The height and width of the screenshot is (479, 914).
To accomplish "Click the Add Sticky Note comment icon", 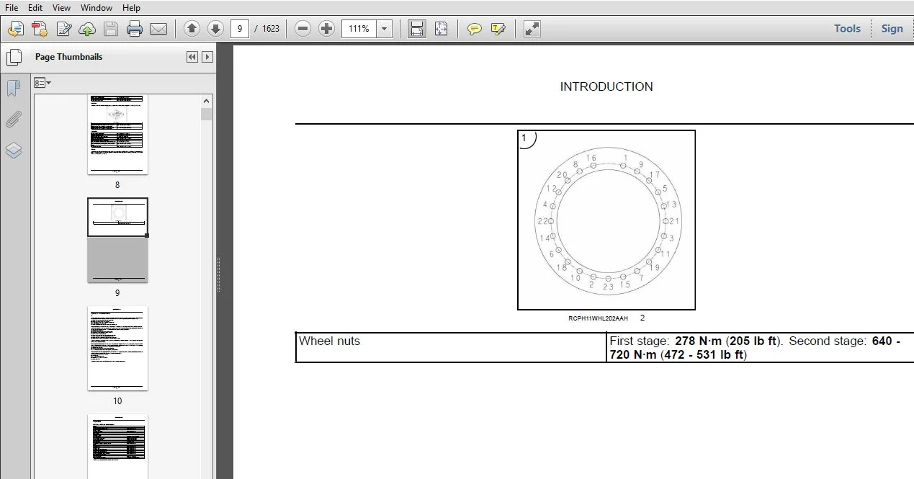I will click(x=474, y=29).
